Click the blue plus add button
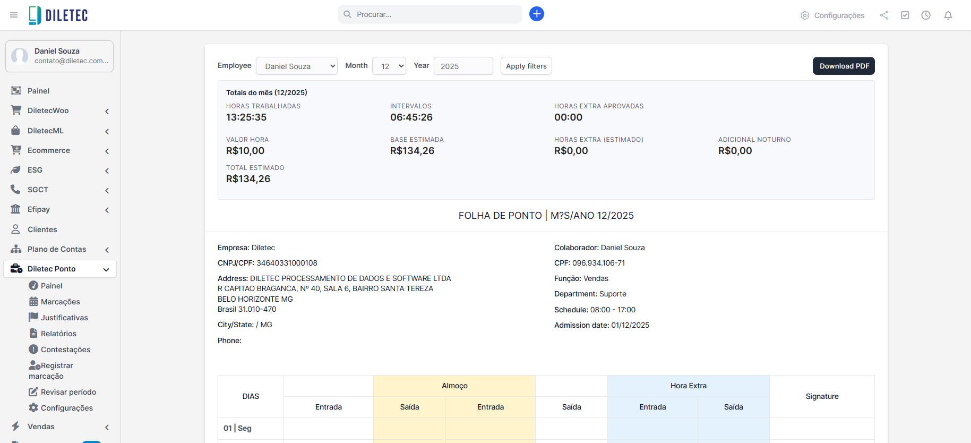 tap(536, 14)
